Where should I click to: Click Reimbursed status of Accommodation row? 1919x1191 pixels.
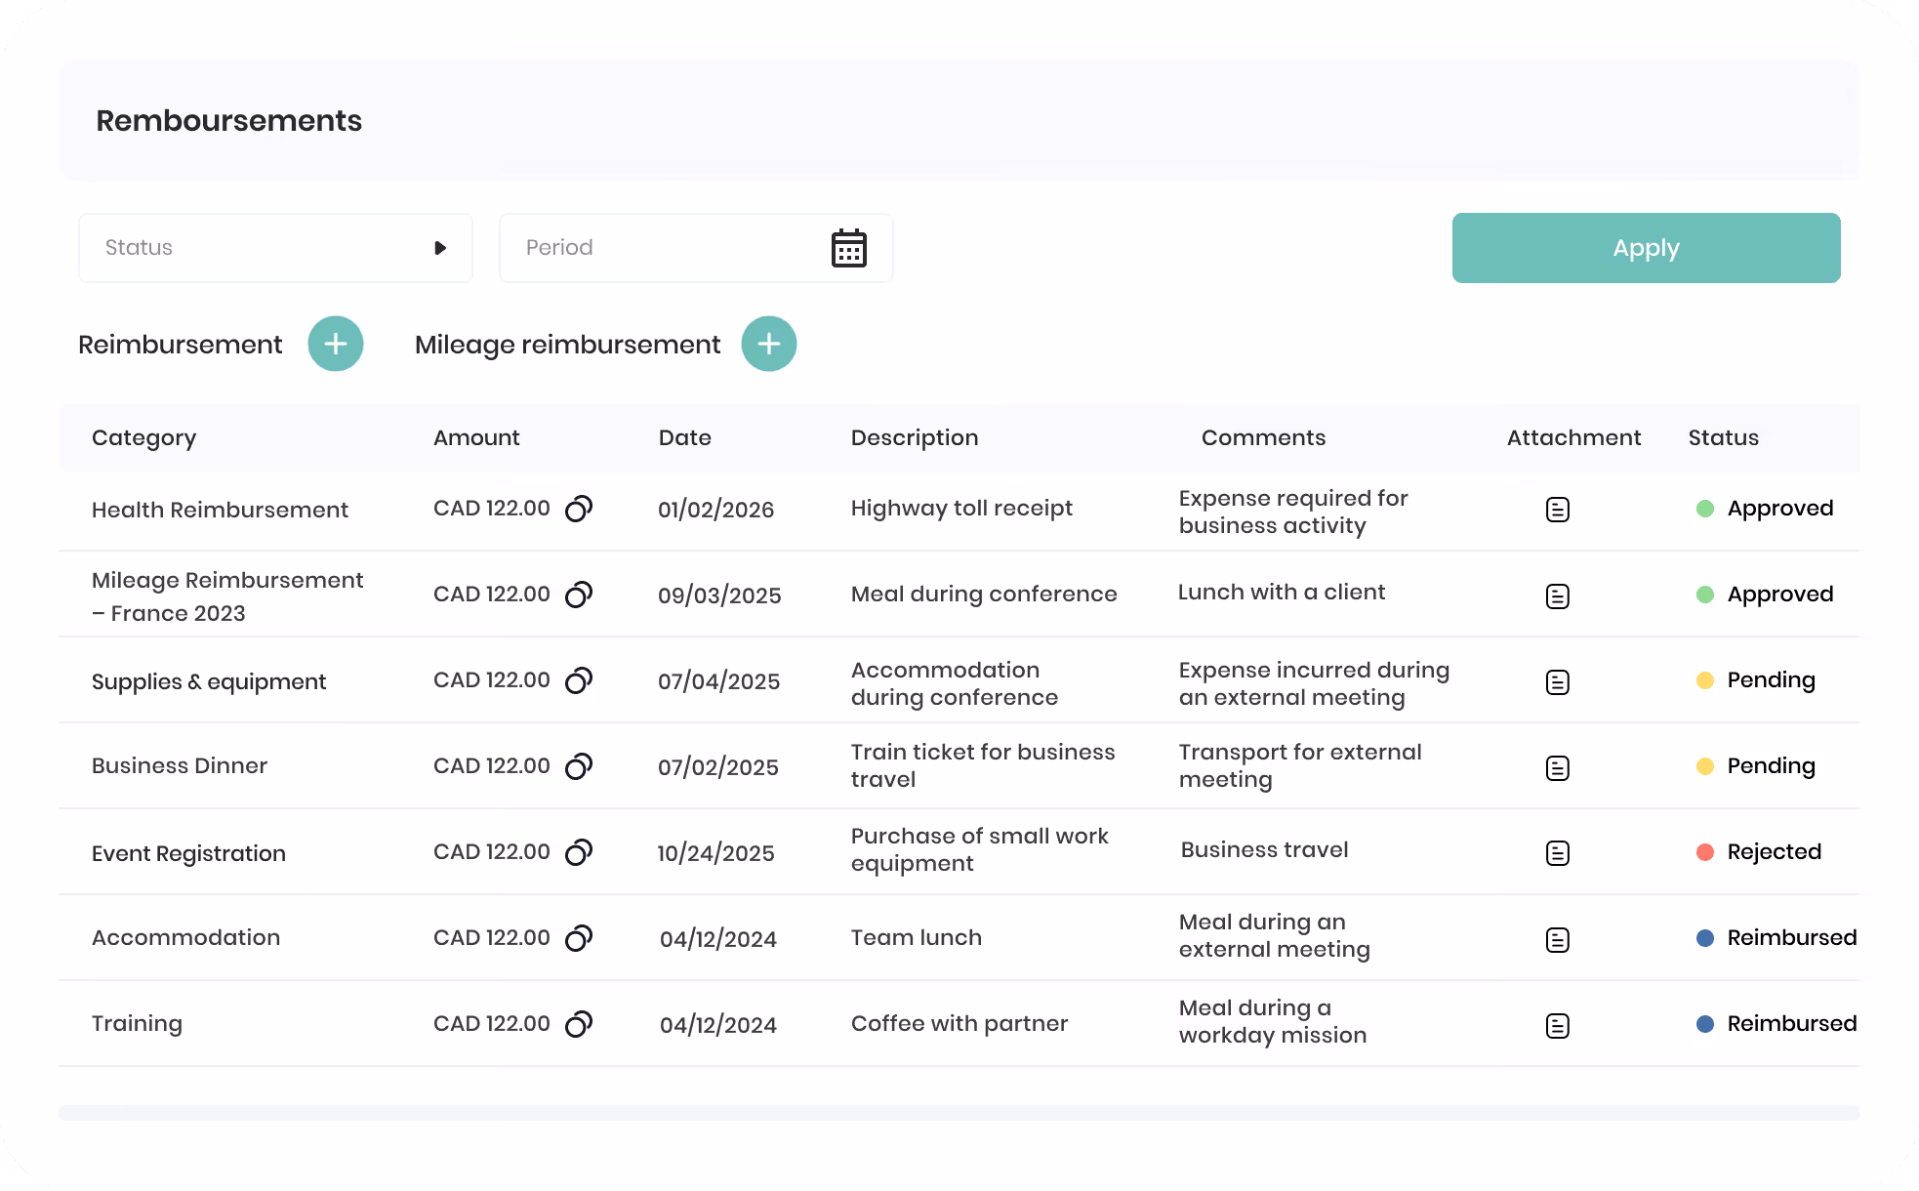1776,938
